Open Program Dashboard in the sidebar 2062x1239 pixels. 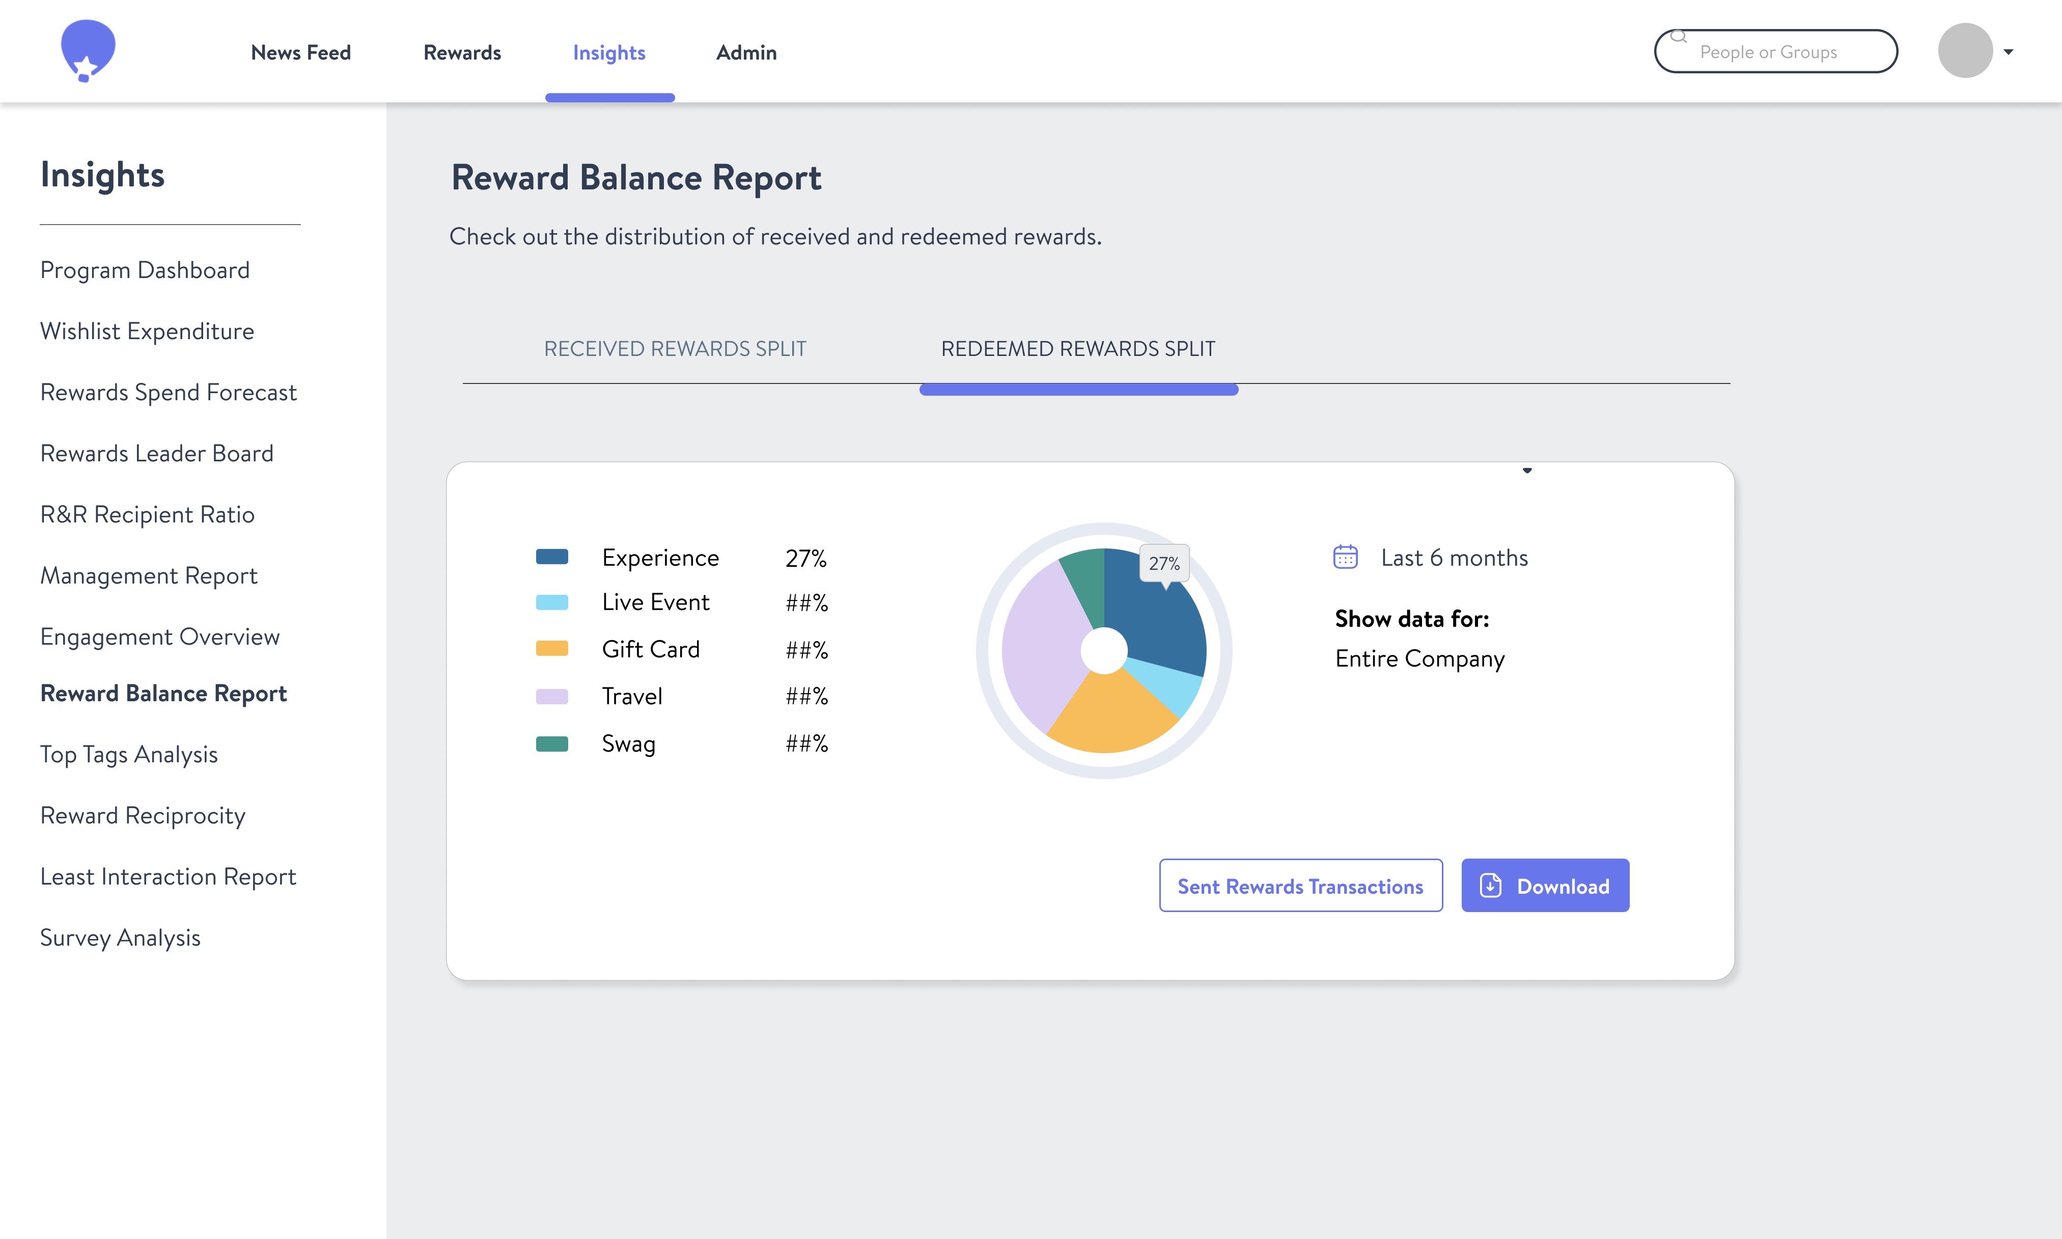(145, 270)
